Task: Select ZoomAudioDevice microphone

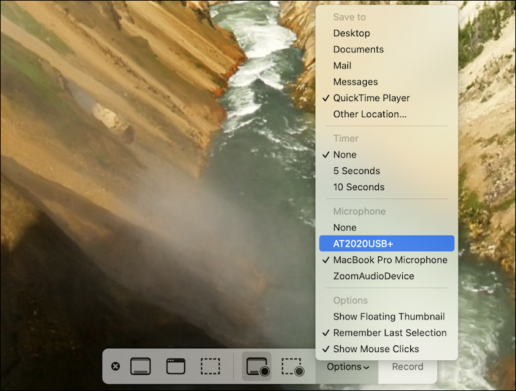Action: (x=387, y=276)
